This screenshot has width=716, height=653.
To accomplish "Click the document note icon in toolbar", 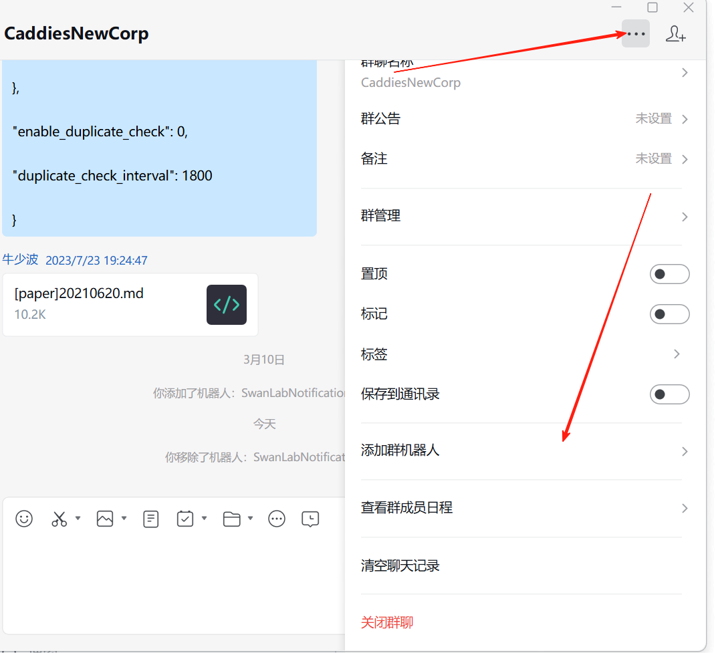I will (x=151, y=519).
